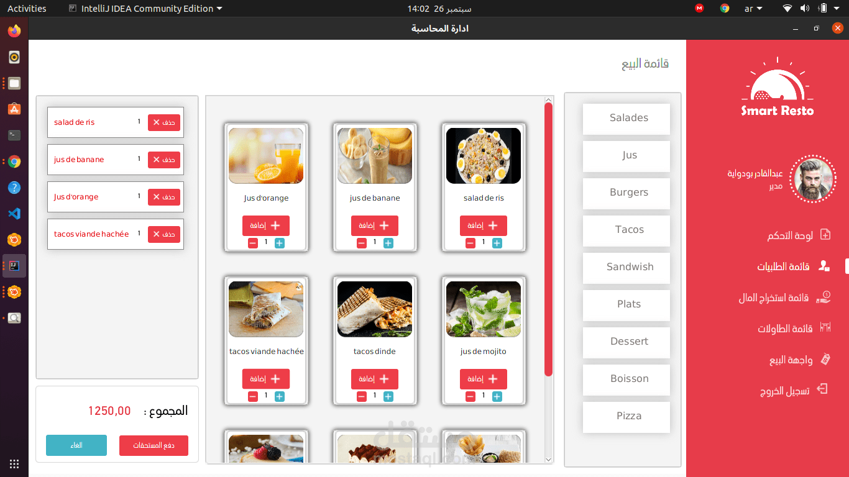Open Google Chrome from the dock
Viewport: 849px width, 477px height.
[x=14, y=161]
